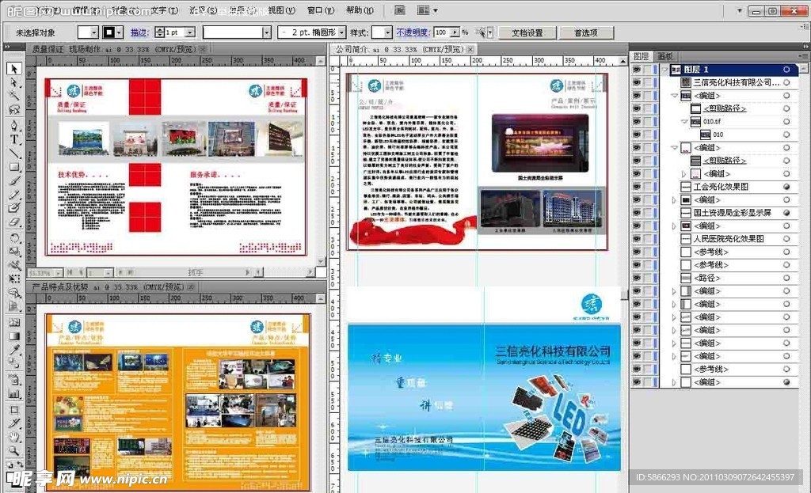Open the 视图 menu

point(276,10)
